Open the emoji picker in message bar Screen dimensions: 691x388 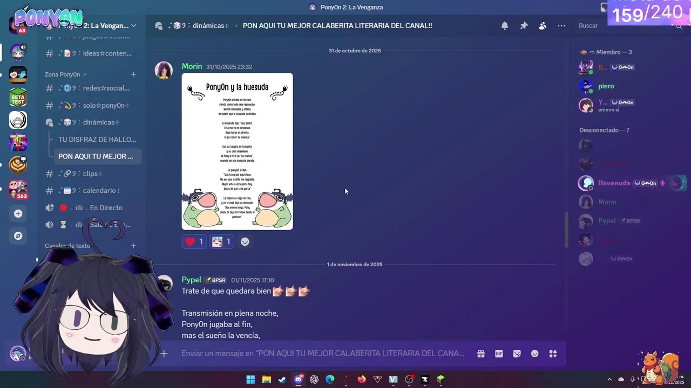click(535, 354)
